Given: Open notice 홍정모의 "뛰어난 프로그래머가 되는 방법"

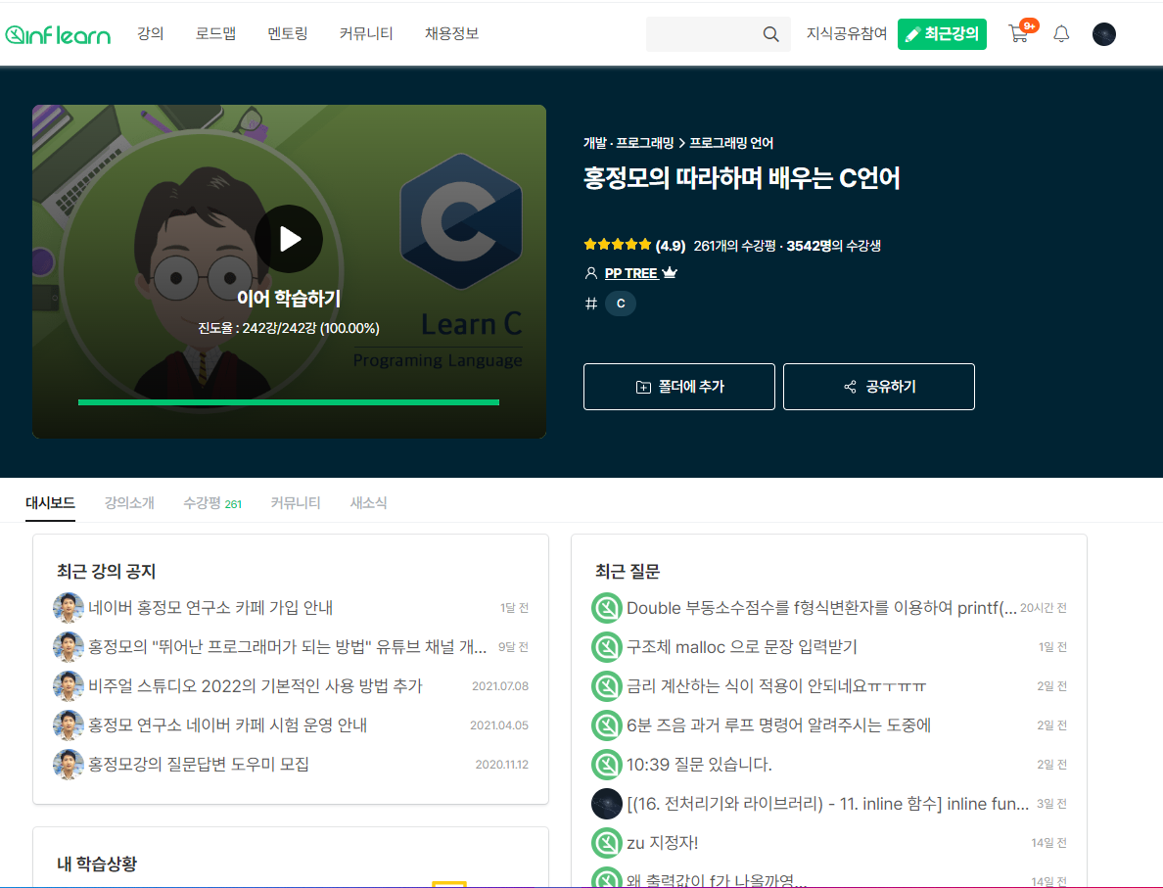Looking at the screenshot, I should pyautogui.click(x=288, y=647).
